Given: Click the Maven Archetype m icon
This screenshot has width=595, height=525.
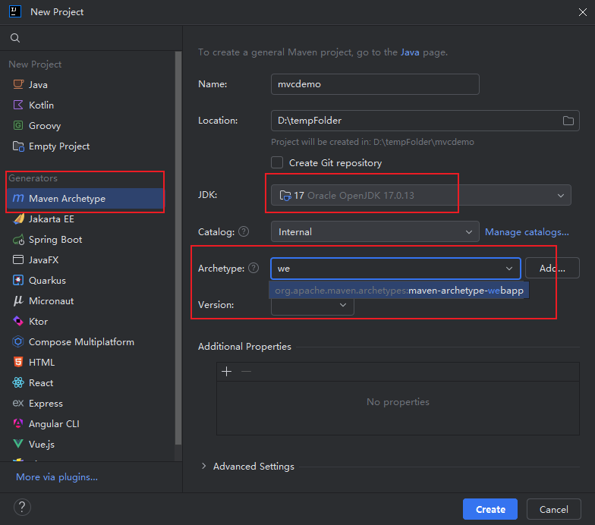Looking at the screenshot, I should coord(18,198).
